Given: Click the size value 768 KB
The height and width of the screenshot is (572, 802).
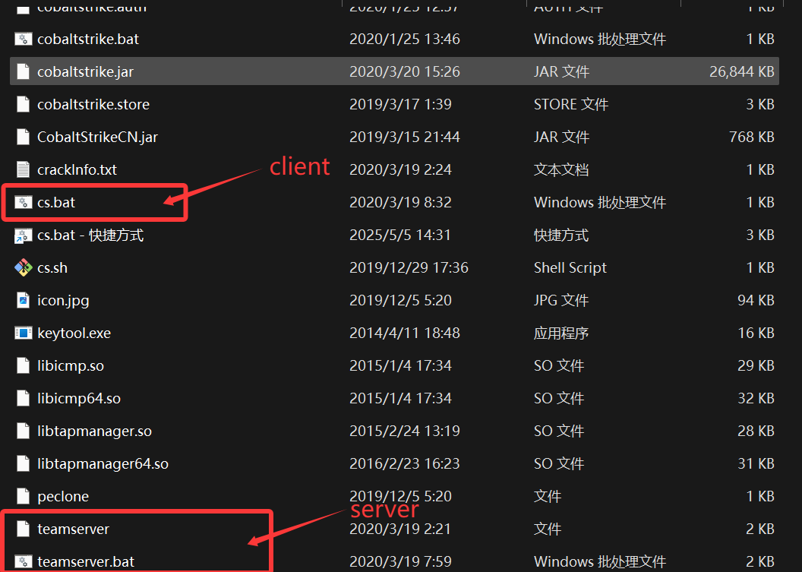Looking at the screenshot, I should pos(752,137).
